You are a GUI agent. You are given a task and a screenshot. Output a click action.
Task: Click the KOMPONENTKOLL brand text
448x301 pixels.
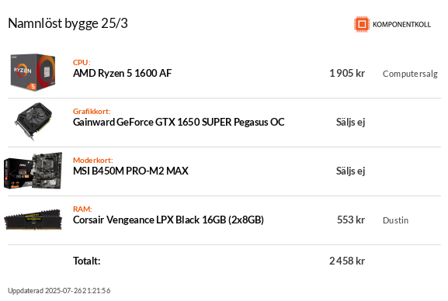tap(401, 25)
